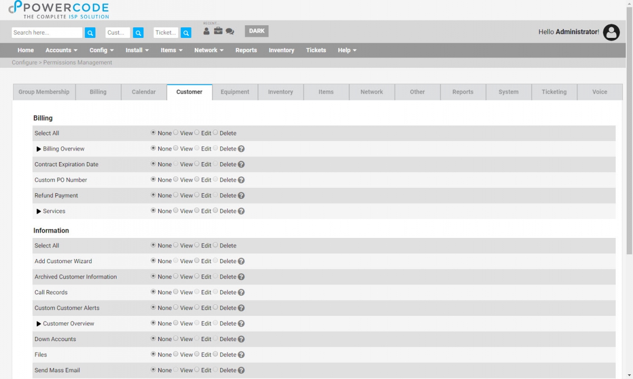Open the Network menu dropdown
The height and width of the screenshot is (379, 633).
208,50
